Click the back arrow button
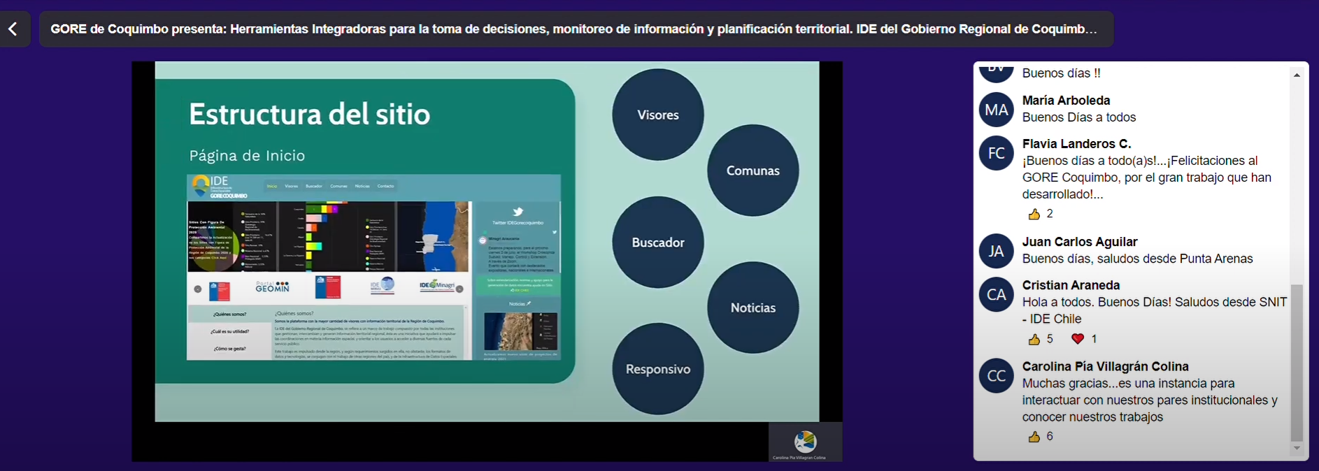The height and width of the screenshot is (471, 1319). pyautogui.click(x=13, y=29)
